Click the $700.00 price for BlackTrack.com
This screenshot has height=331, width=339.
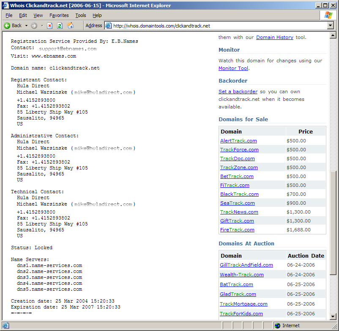(x=296, y=194)
